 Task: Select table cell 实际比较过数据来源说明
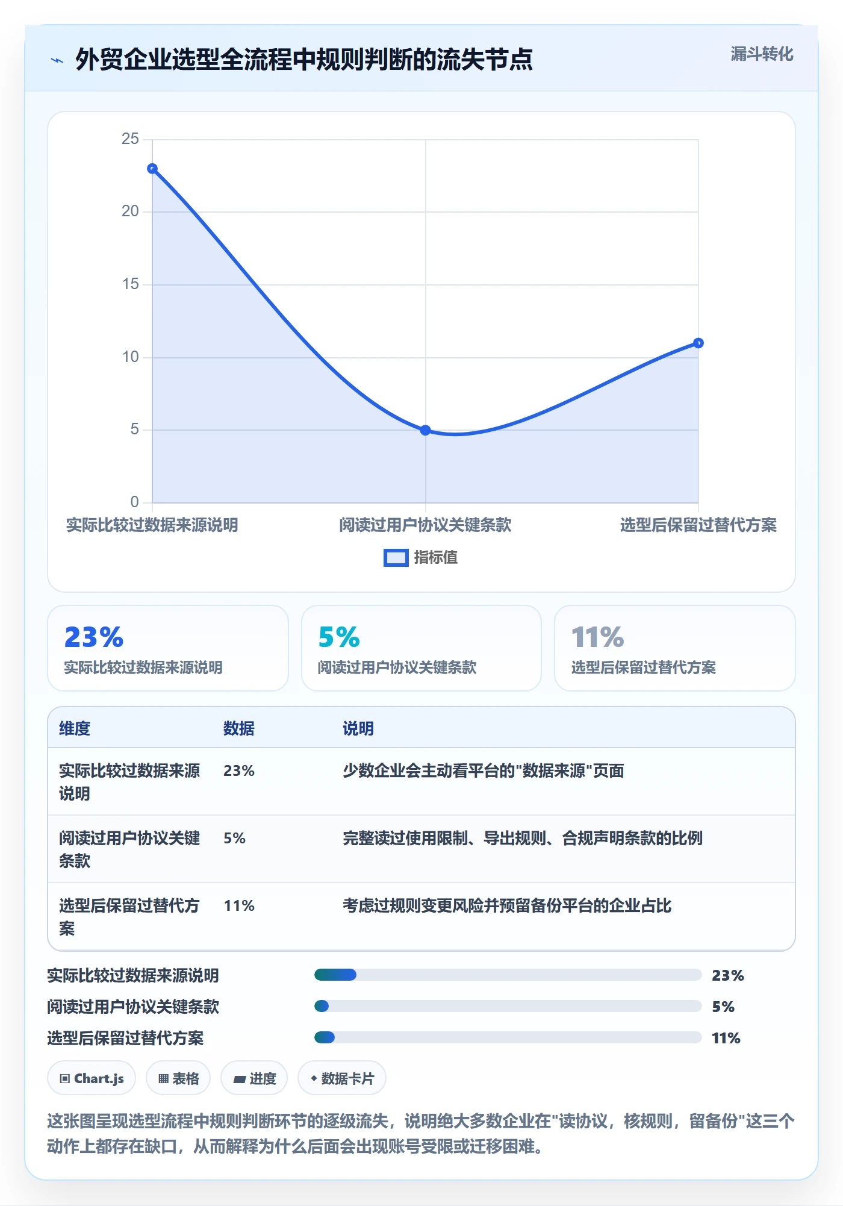[129, 782]
